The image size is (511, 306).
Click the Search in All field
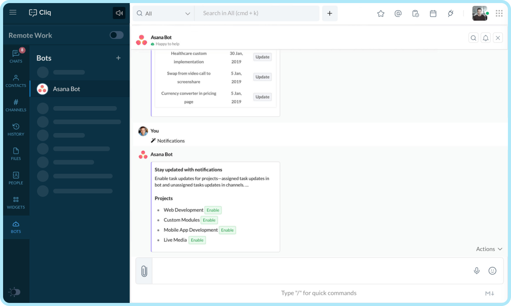tap(257, 13)
